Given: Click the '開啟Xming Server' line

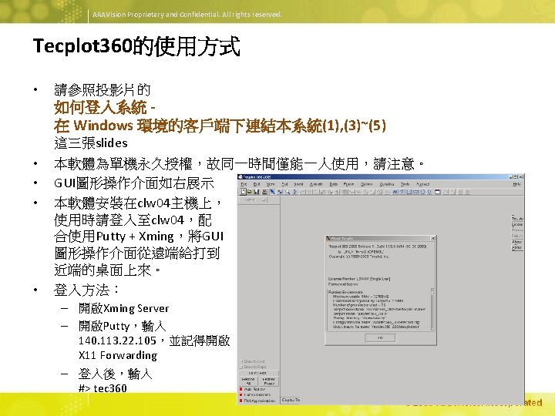Looking at the screenshot, I should pyautogui.click(x=123, y=308).
